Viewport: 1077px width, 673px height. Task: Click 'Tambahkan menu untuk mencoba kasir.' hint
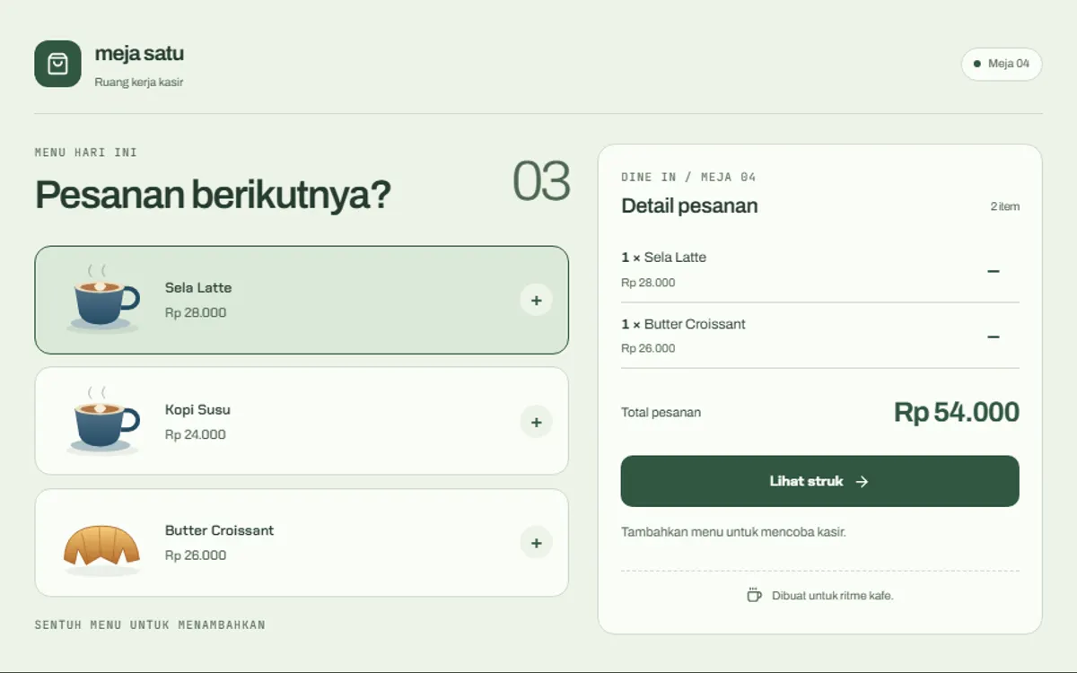733,532
